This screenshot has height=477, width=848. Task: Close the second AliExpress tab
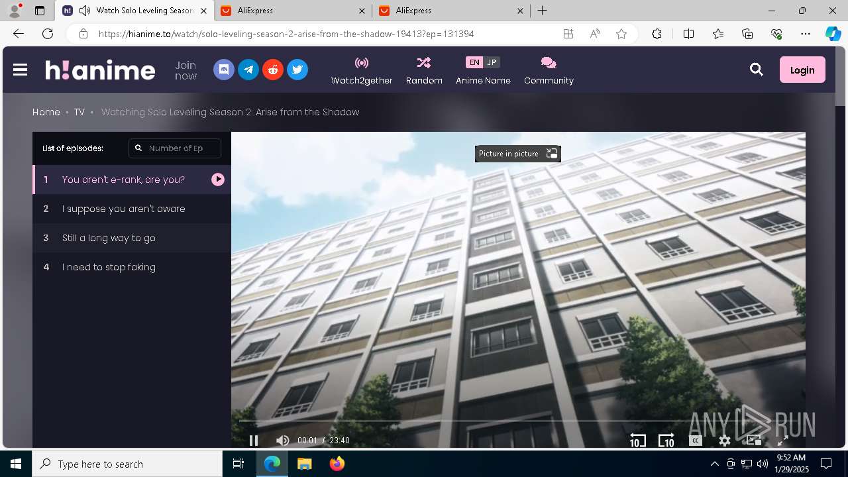520,11
